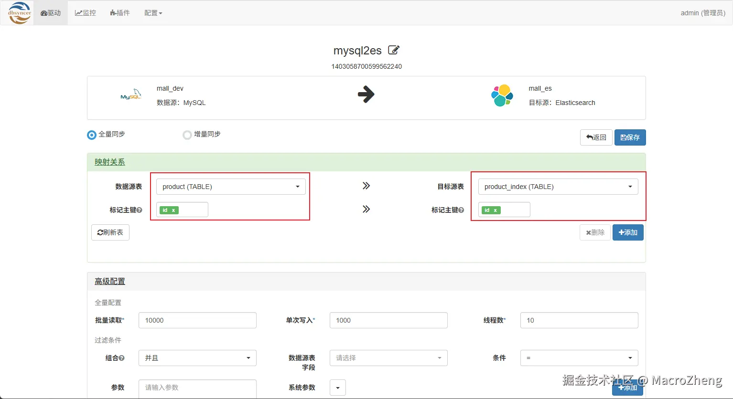The height and width of the screenshot is (399, 733).
Task: Go to 监控 tab in navbar
Action: click(86, 13)
